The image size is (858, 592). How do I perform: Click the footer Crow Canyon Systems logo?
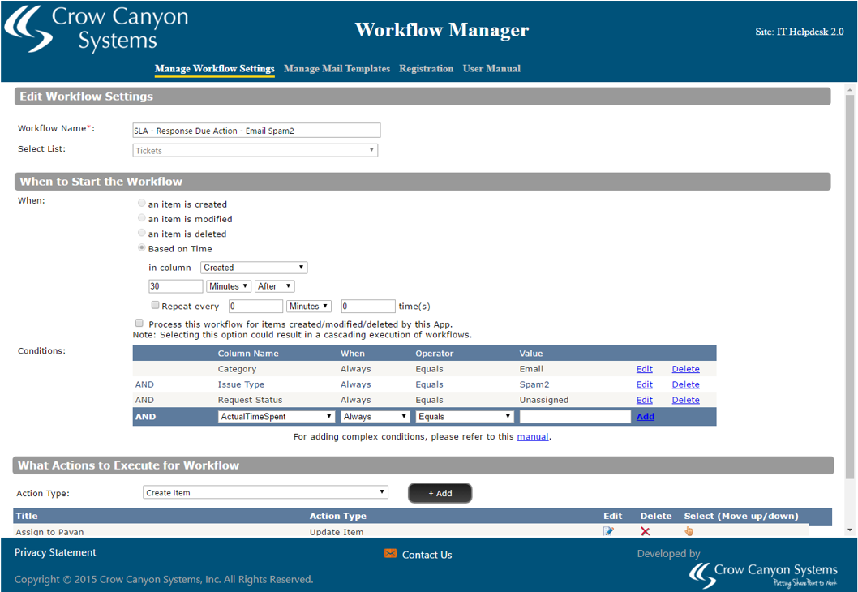coord(762,574)
